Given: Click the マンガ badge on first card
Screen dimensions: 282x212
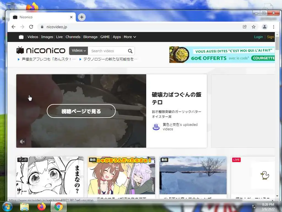Looking at the screenshot, I should tap(23, 160).
